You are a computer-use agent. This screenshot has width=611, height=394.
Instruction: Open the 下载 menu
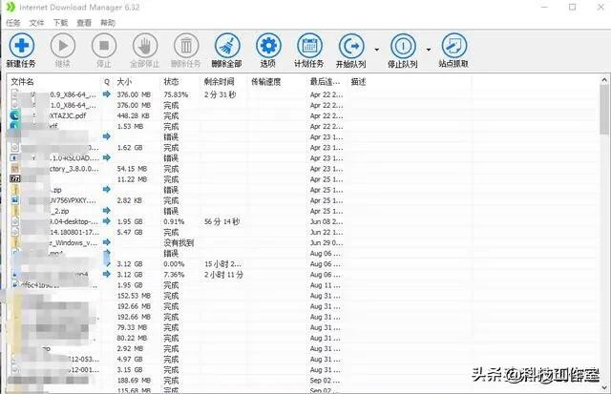pos(60,22)
